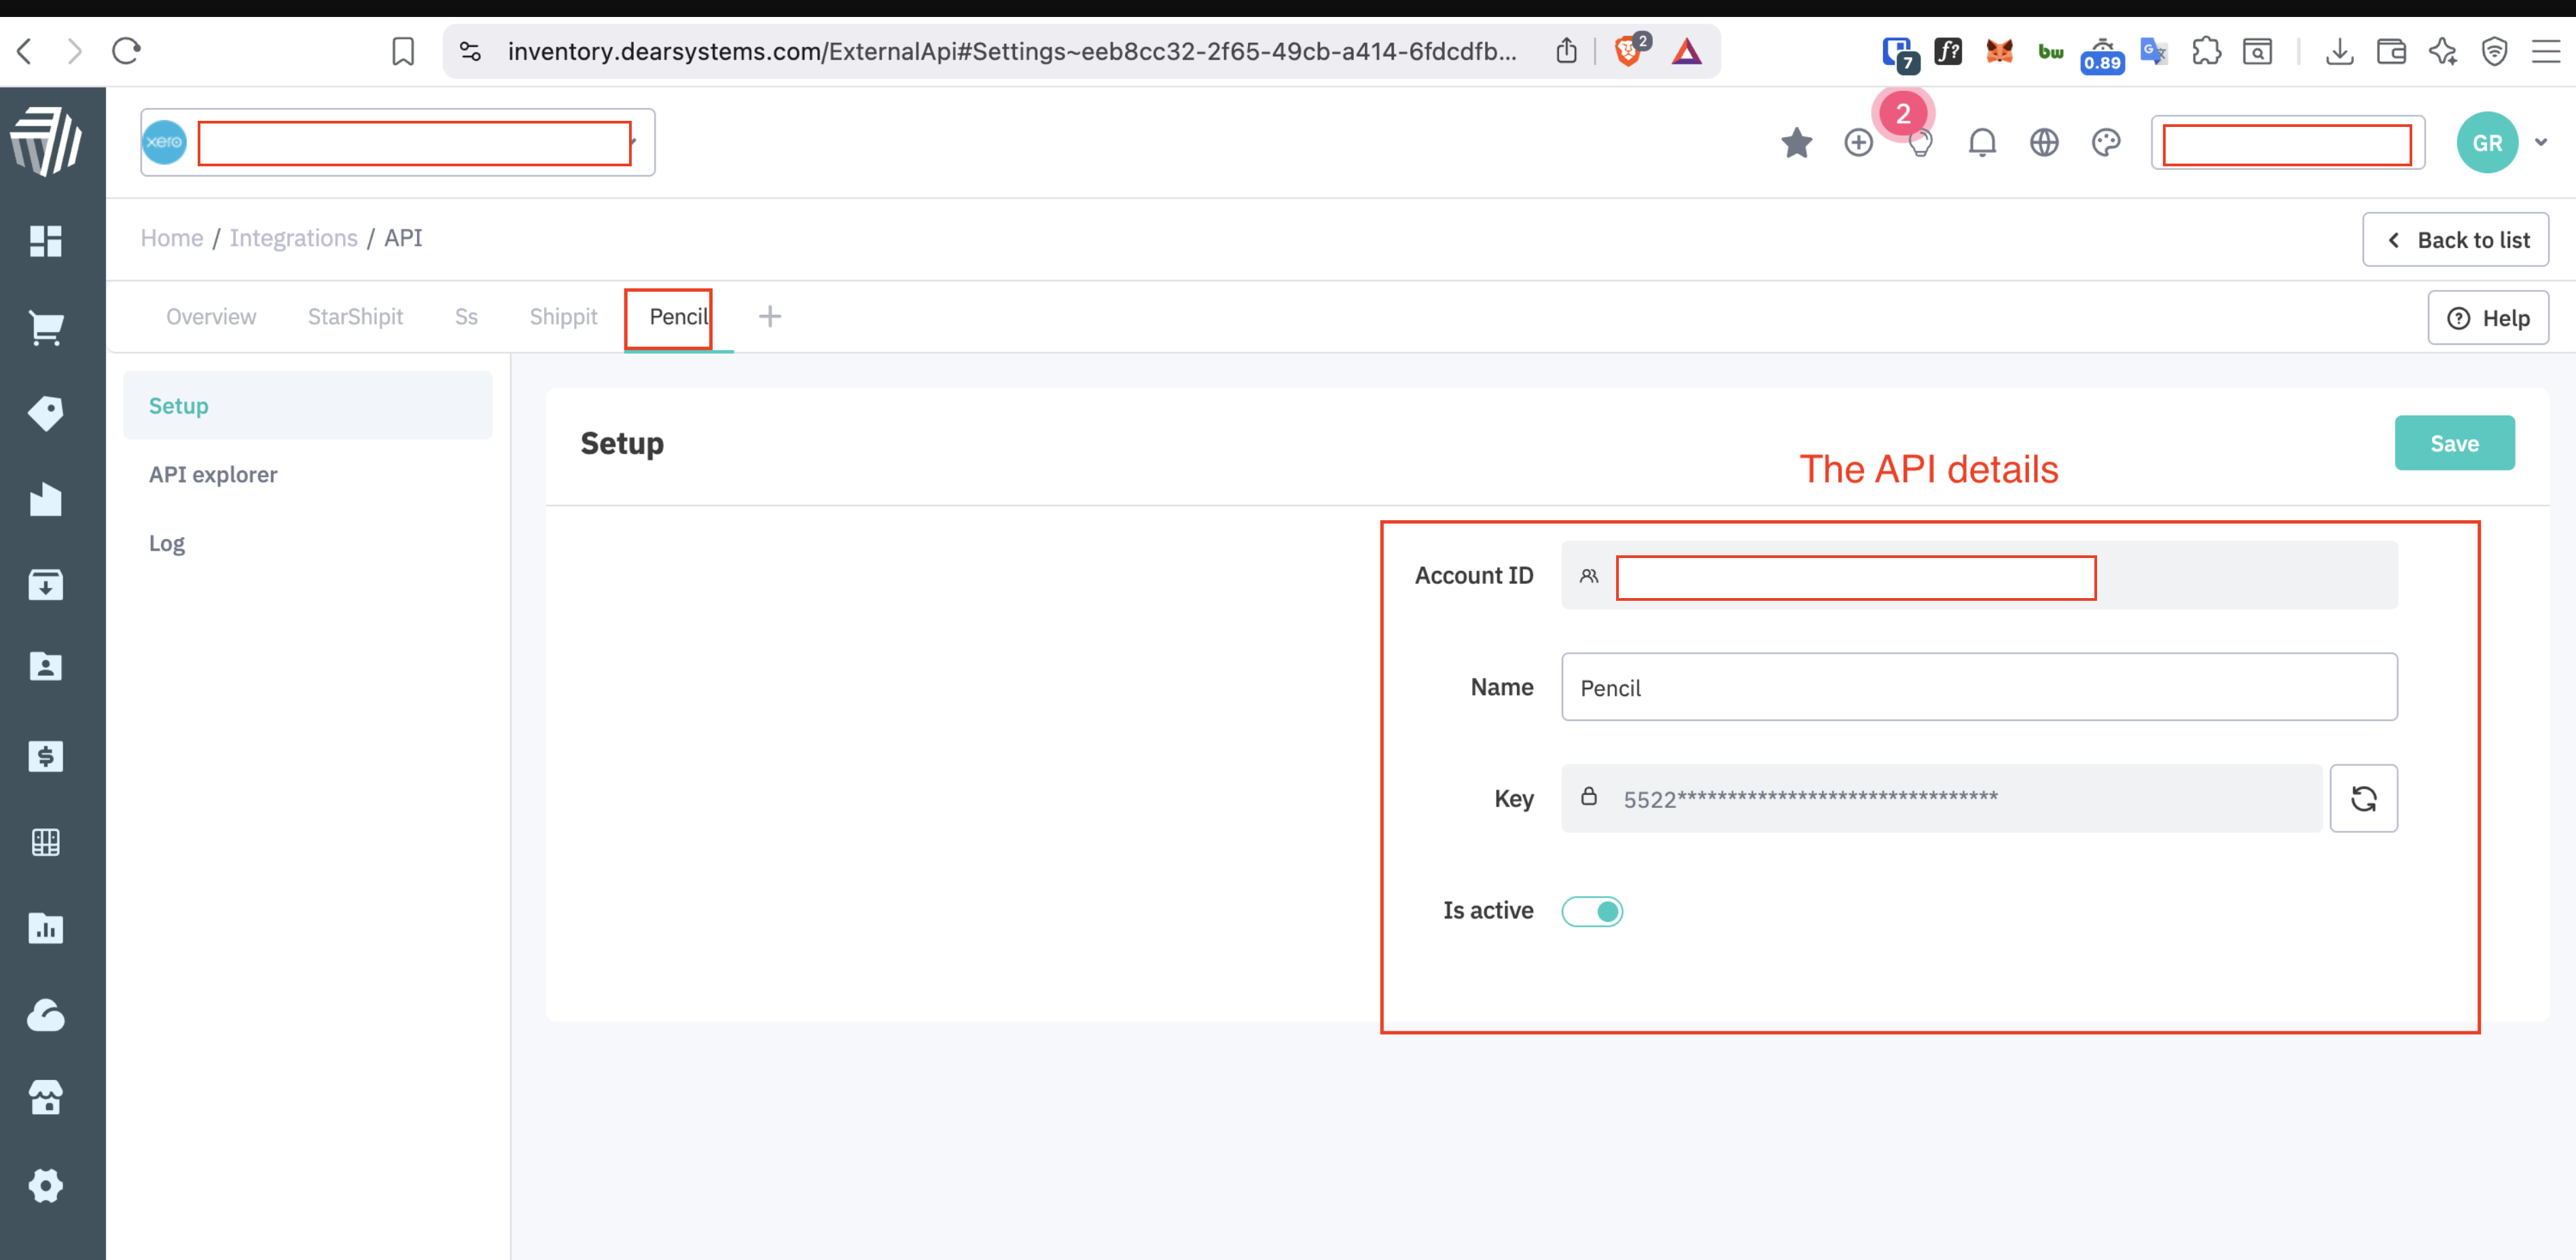Open API explorer in side menu
The width and height of the screenshot is (2576, 1260).
coord(213,475)
